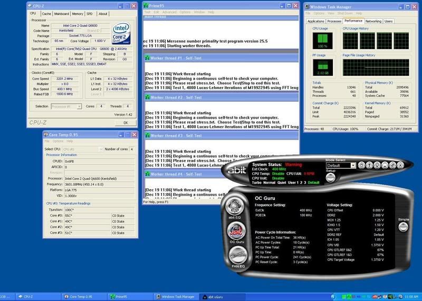Click the Intel Core 2 logo in CPU-Z
This screenshot has width=422, height=301.
pyautogui.click(x=121, y=33)
